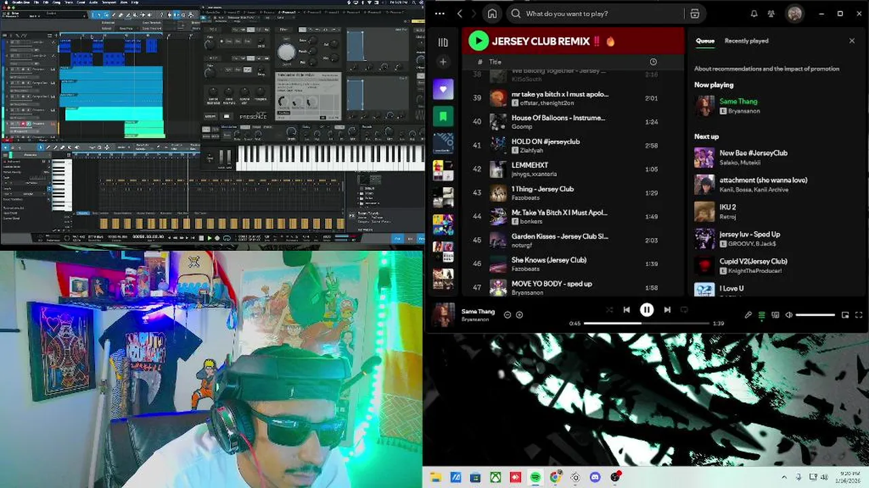
Task: Open File Explorer from taskbar
Action: pos(436,477)
